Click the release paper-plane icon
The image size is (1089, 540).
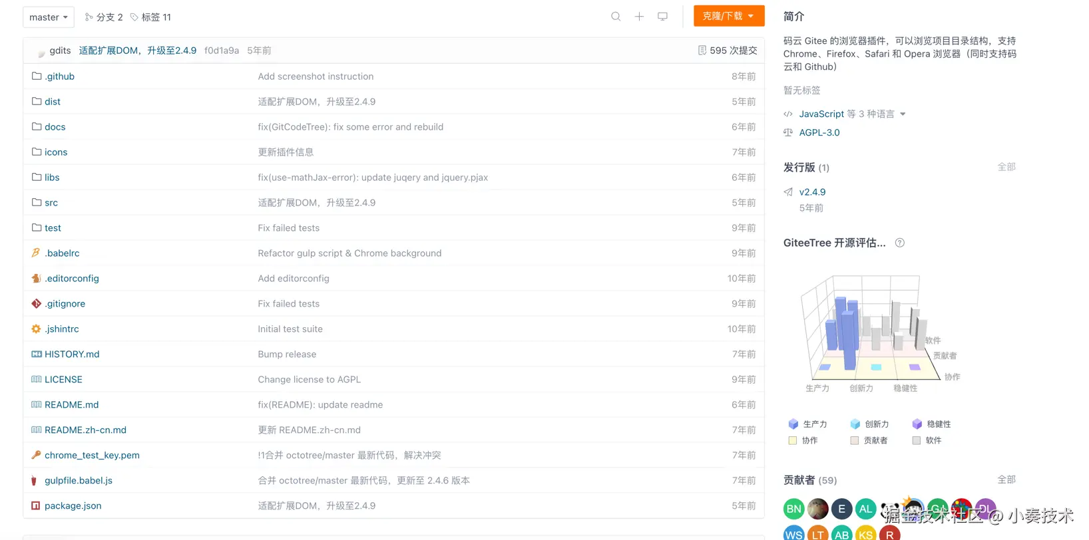click(788, 192)
